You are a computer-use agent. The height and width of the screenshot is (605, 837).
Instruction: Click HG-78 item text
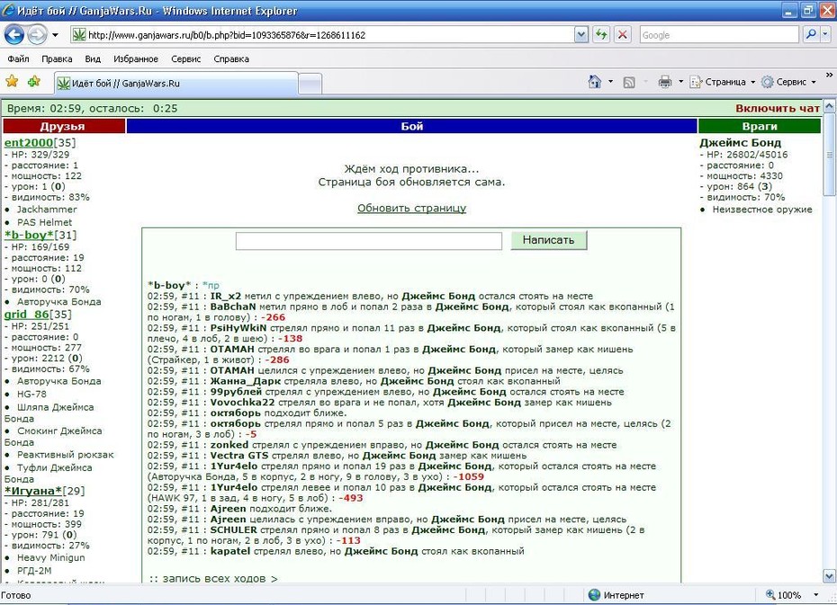(31, 394)
